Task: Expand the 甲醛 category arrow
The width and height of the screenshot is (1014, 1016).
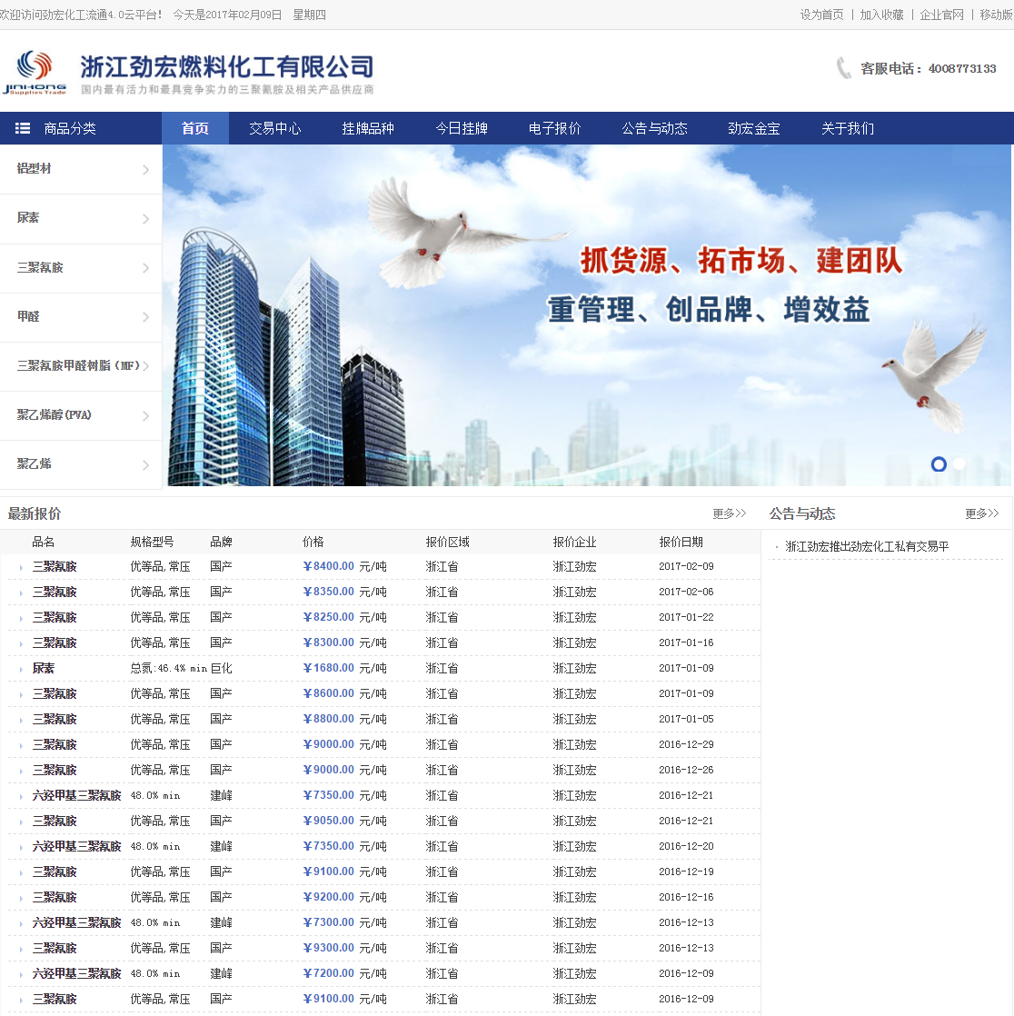Action: (145, 317)
